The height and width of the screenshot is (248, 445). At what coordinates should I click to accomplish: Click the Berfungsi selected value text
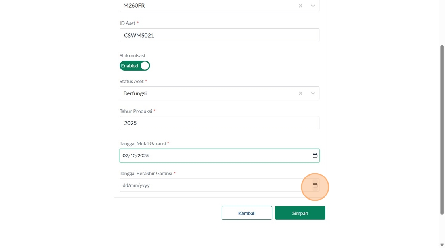135,93
